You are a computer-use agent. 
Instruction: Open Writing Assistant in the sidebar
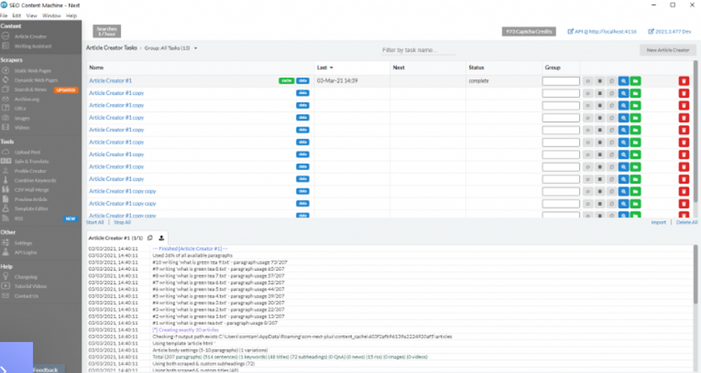(33, 46)
